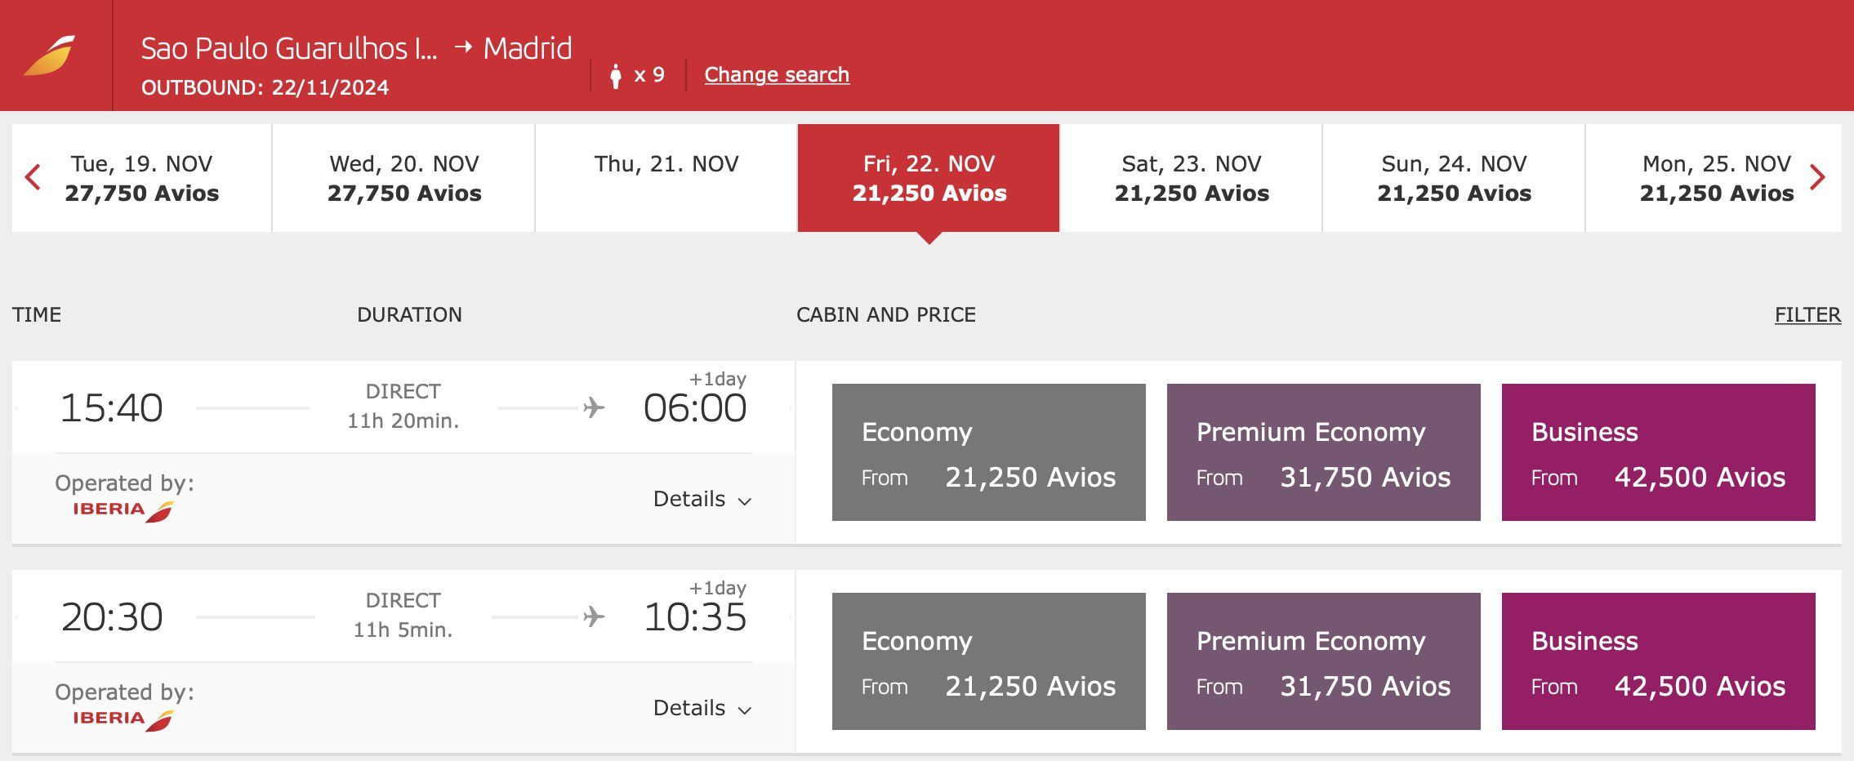Select the Tue, 19. NOV date tab
Screen dimensions: 1854x761
(x=142, y=178)
